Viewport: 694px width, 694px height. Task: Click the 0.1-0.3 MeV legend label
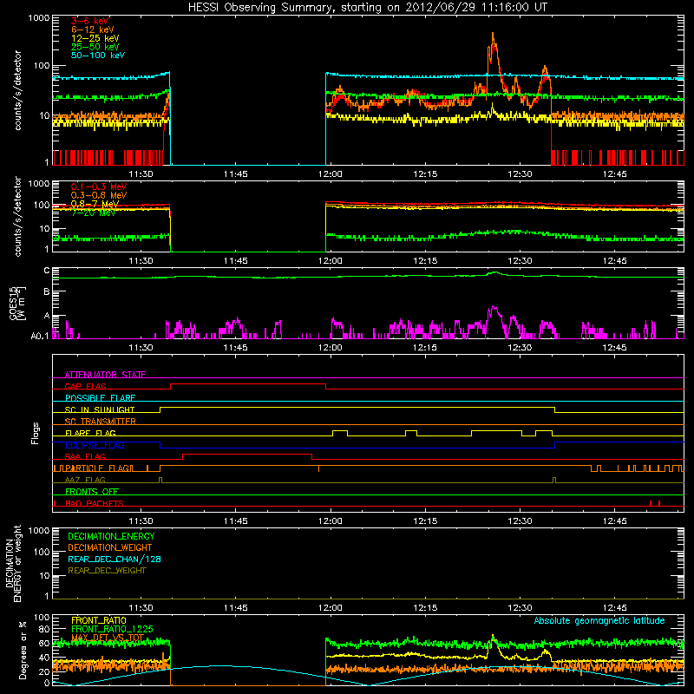[x=99, y=187]
